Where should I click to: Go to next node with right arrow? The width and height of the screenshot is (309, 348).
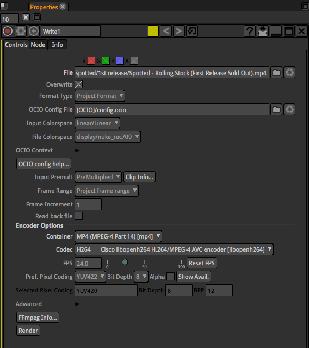(x=179, y=31)
